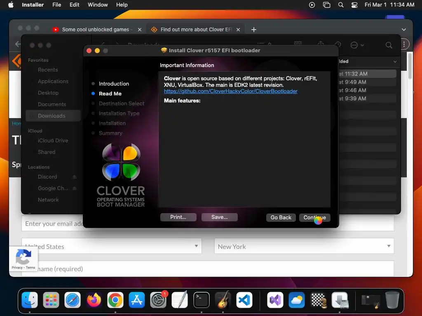
Task: Click the name (required) input field
Action: (x=208, y=268)
